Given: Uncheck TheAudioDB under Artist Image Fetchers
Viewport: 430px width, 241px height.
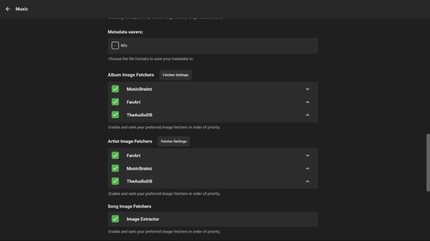Looking at the screenshot, I should click(x=115, y=181).
